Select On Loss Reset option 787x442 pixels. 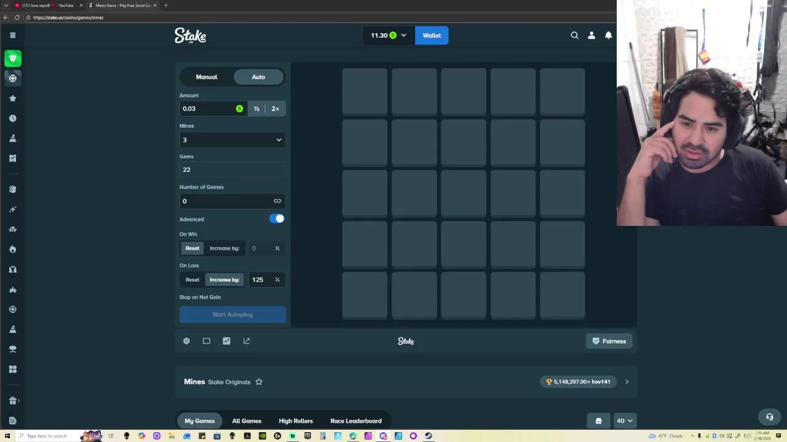click(192, 279)
